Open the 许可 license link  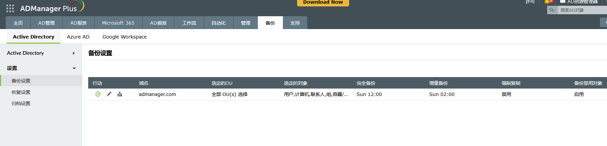point(530,2)
